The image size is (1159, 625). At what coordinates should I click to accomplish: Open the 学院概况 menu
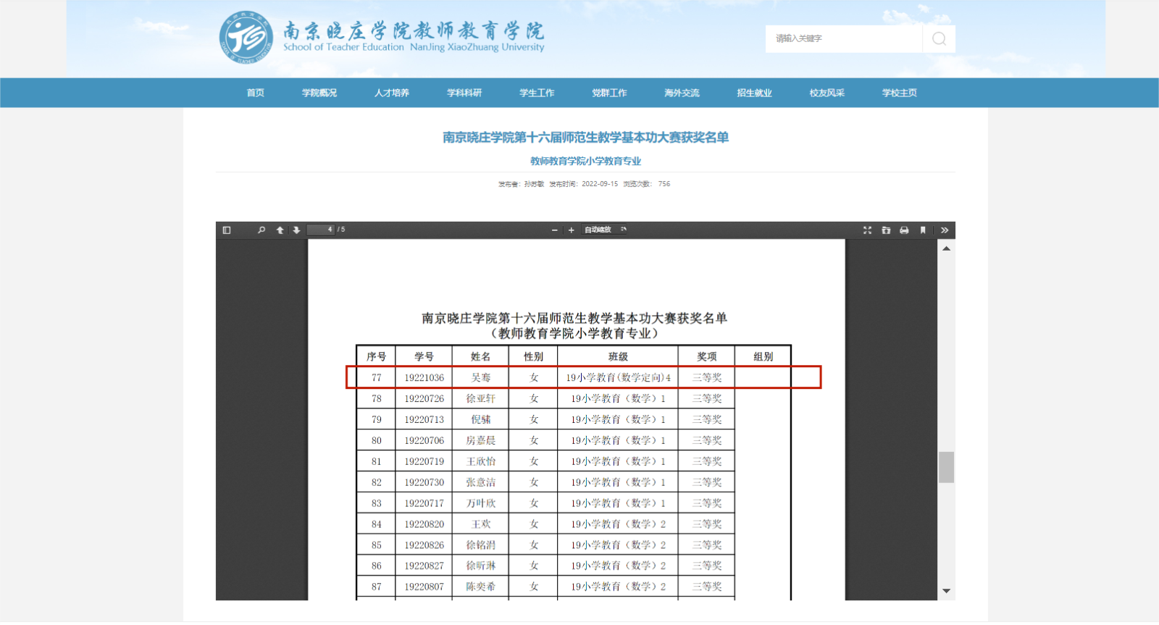[319, 93]
